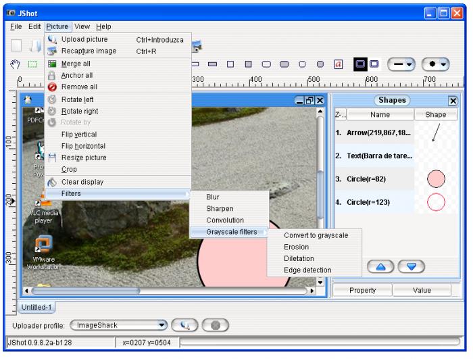Viewport: 473px width, 359px height.
Task: Open the point style dropdown
Action: coord(436,64)
